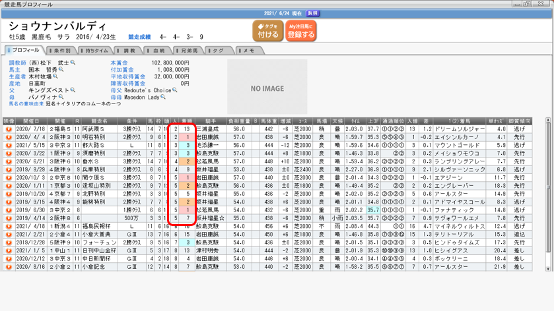
Task: Click magnifier icon next to trainer 松下 武士
Action: point(73,63)
